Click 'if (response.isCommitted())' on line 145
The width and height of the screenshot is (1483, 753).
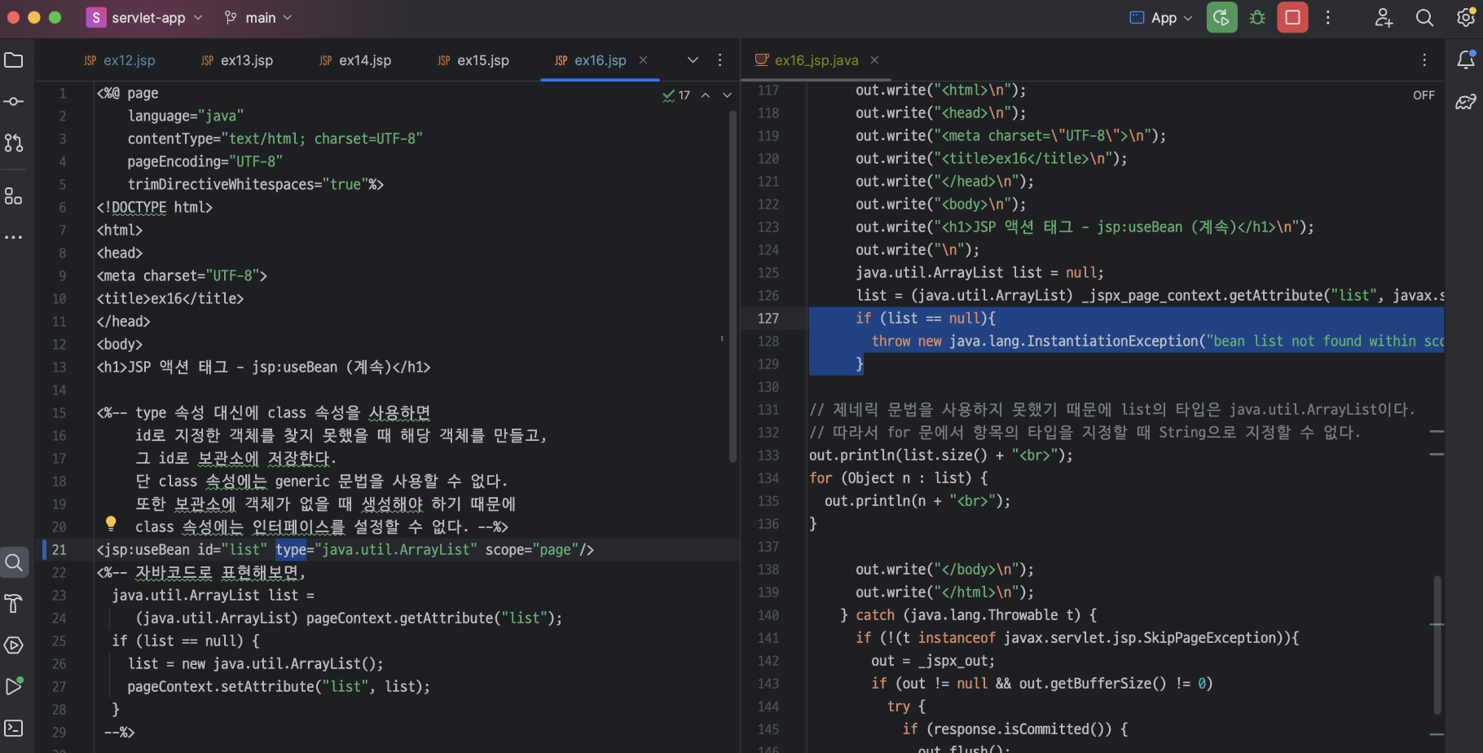tap(1014, 729)
